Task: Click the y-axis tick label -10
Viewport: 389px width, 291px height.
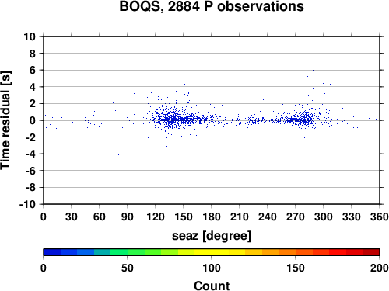Action: tap(27, 204)
